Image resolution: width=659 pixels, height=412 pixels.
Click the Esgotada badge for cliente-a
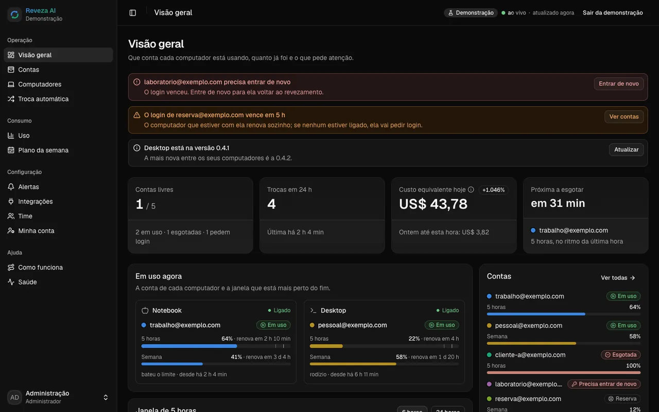click(621, 355)
